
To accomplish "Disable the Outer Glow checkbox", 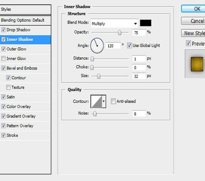I will pyautogui.click(x=3, y=49).
